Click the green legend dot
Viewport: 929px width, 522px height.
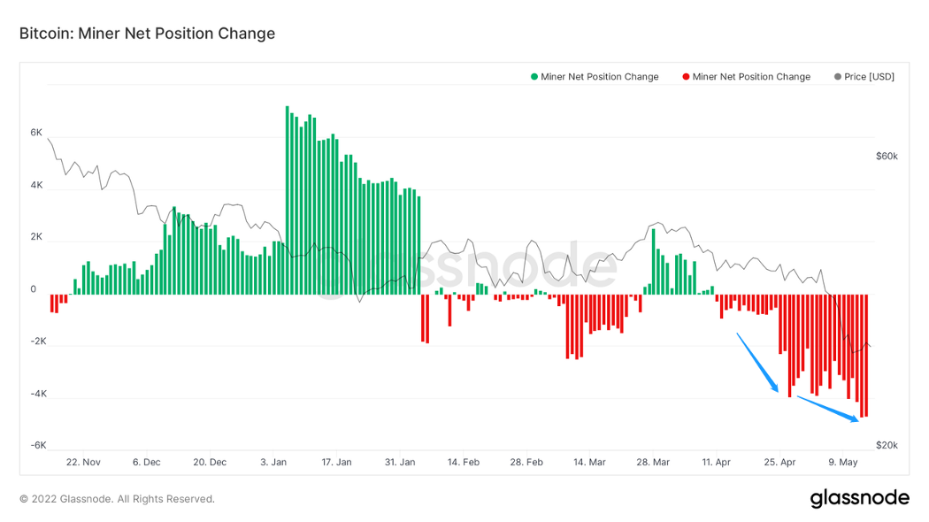click(x=534, y=77)
